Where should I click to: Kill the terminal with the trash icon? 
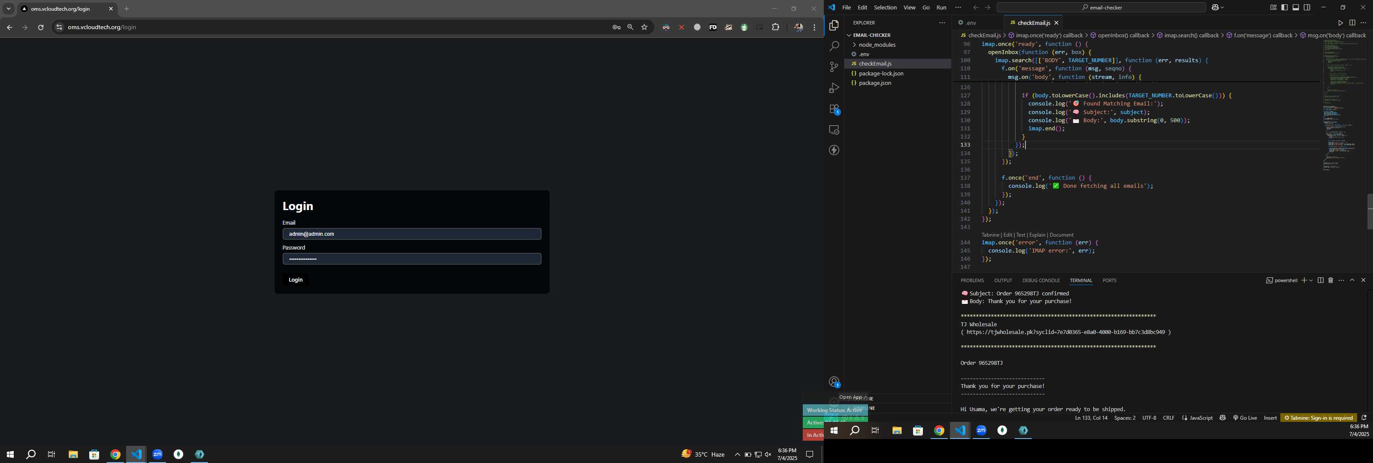click(x=1331, y=281)
